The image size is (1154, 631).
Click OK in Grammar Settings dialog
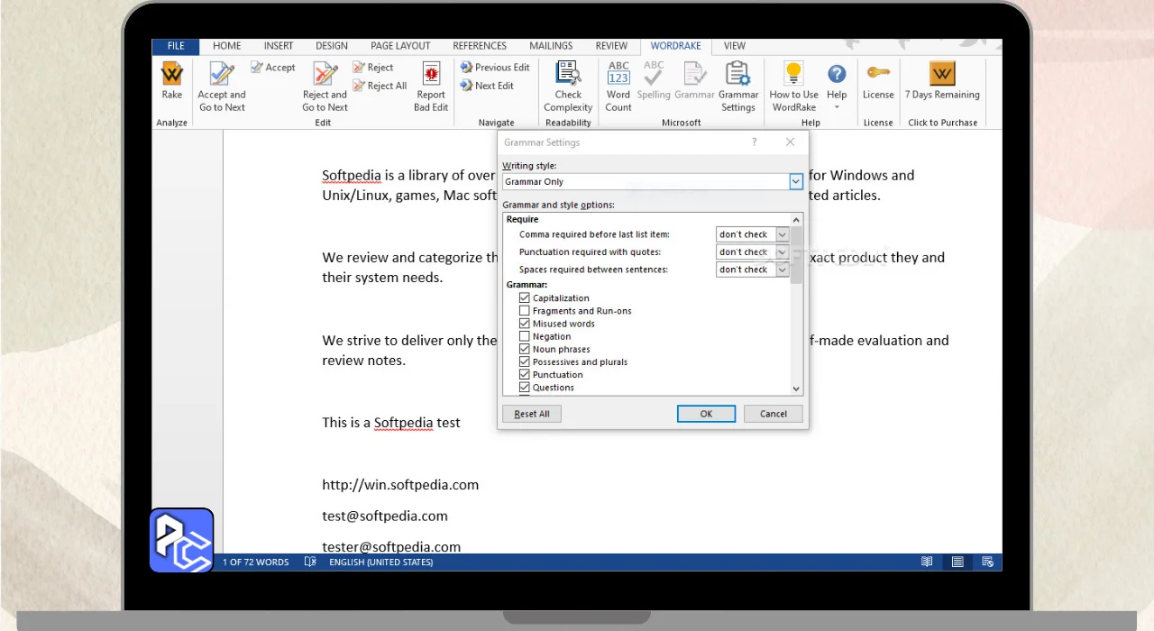coord(706,414)
